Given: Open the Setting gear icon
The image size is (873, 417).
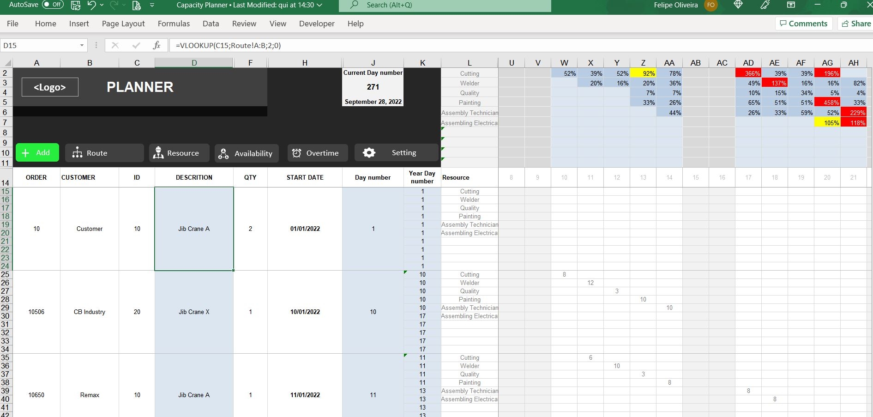Looking at the screenshot, I should 369,152.
